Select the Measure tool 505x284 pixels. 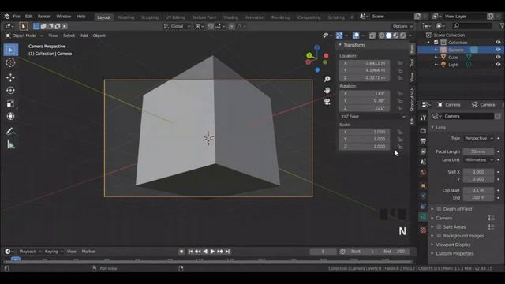point(10,144)
